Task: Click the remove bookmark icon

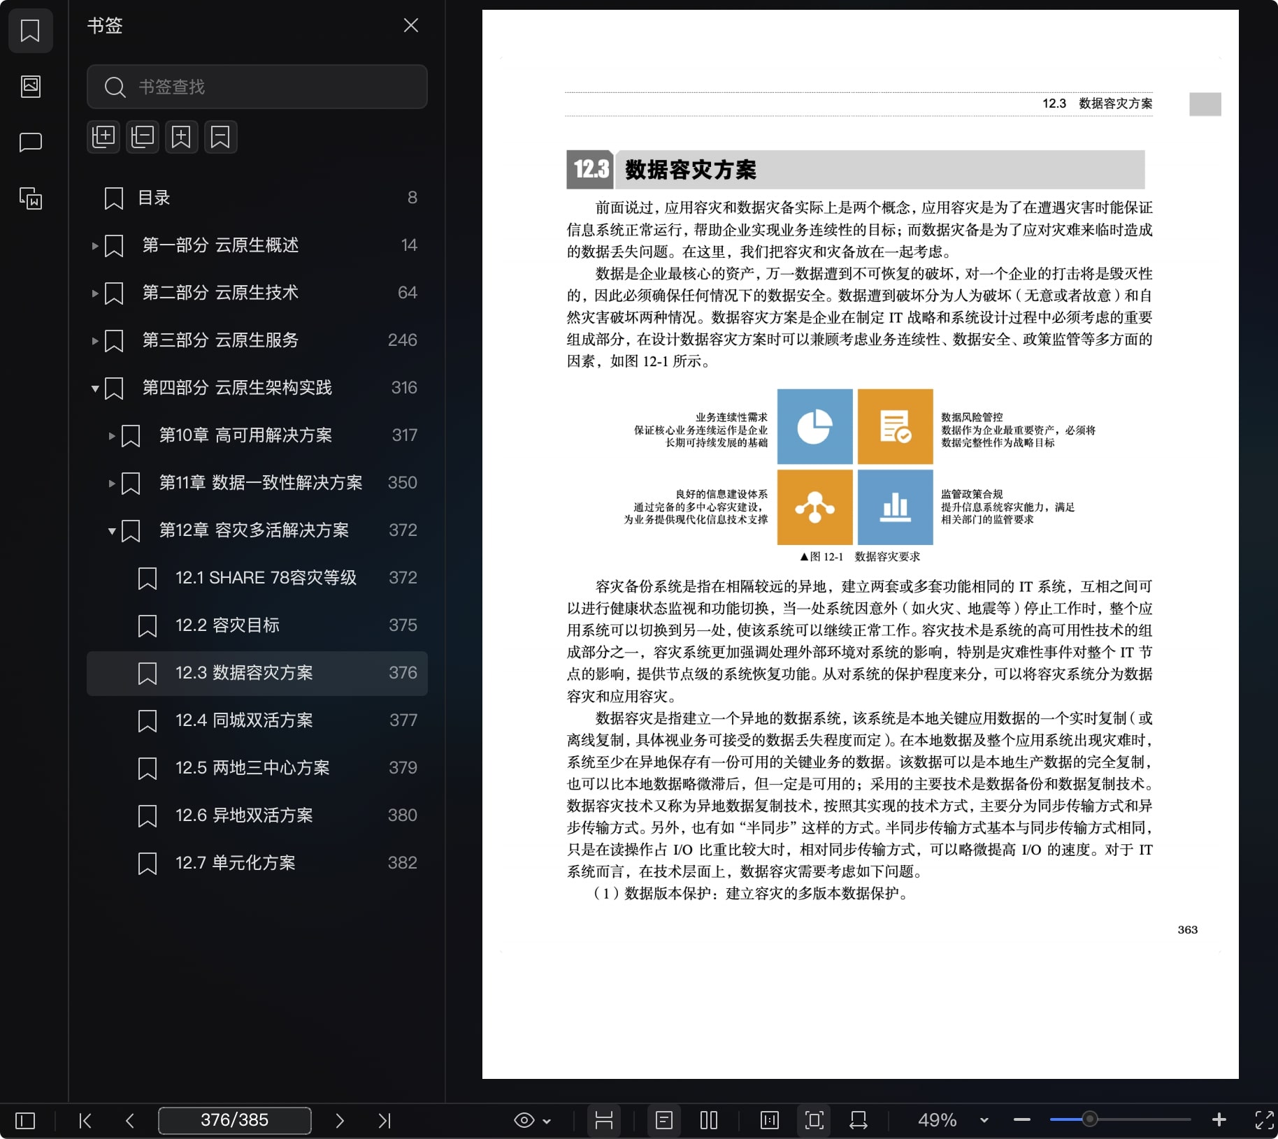Action: [221, 136]
